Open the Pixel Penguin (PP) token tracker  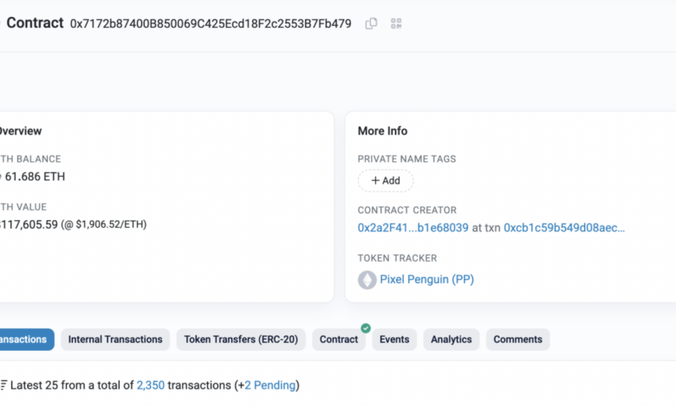[426, 280]
